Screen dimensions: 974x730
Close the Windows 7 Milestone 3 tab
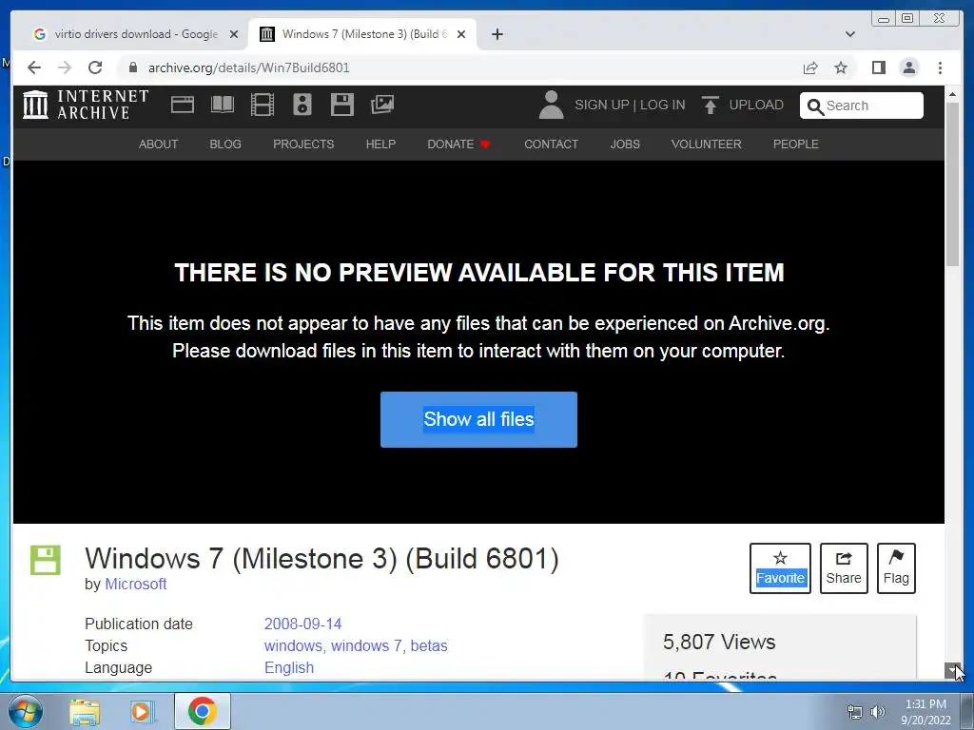pyautogui.click(x=461, y=34)
